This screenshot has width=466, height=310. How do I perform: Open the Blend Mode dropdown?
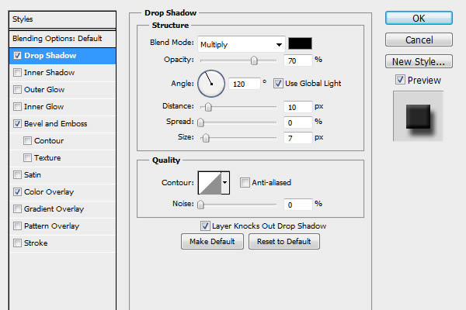point(241,45)
